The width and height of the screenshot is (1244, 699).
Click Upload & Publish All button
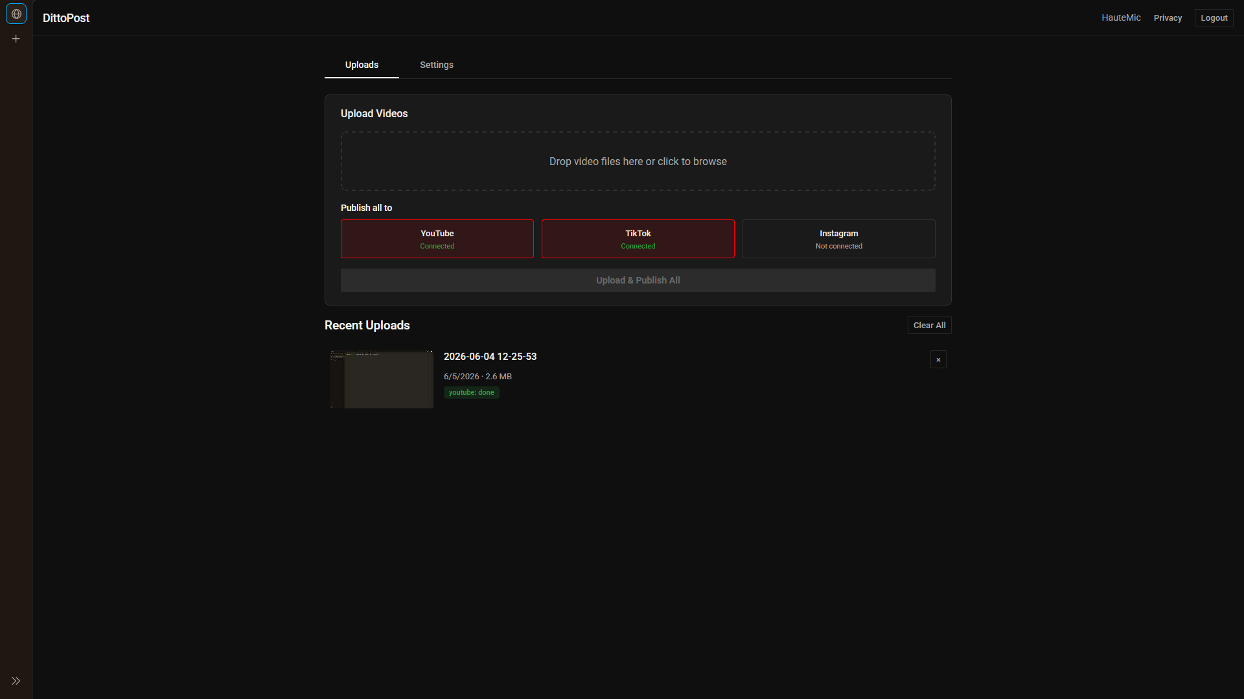pos(638,280)
